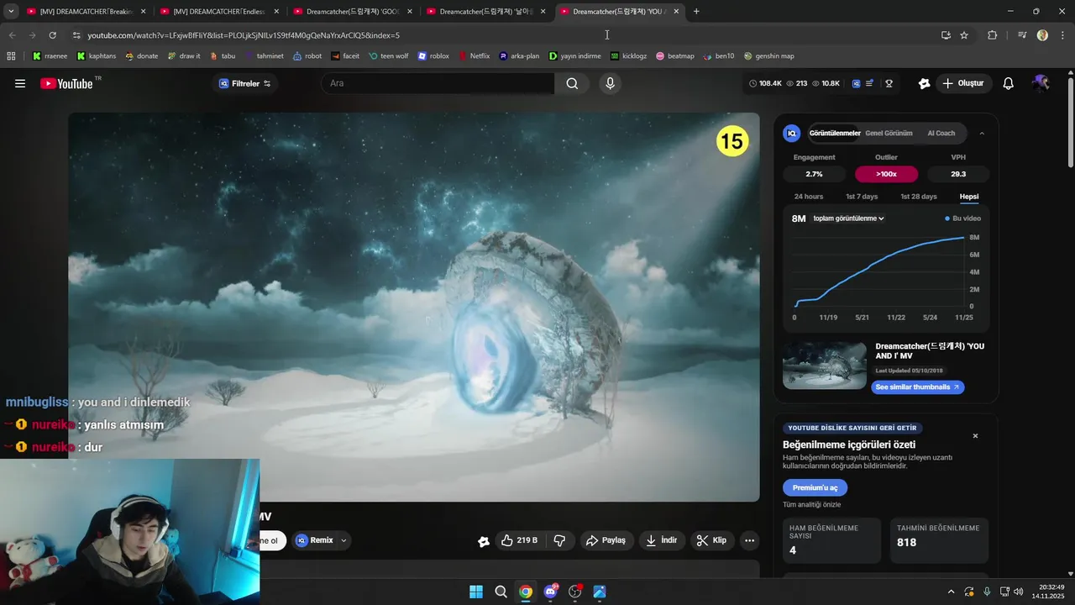Click the trophy icon in the stats bar

point(889,83)
